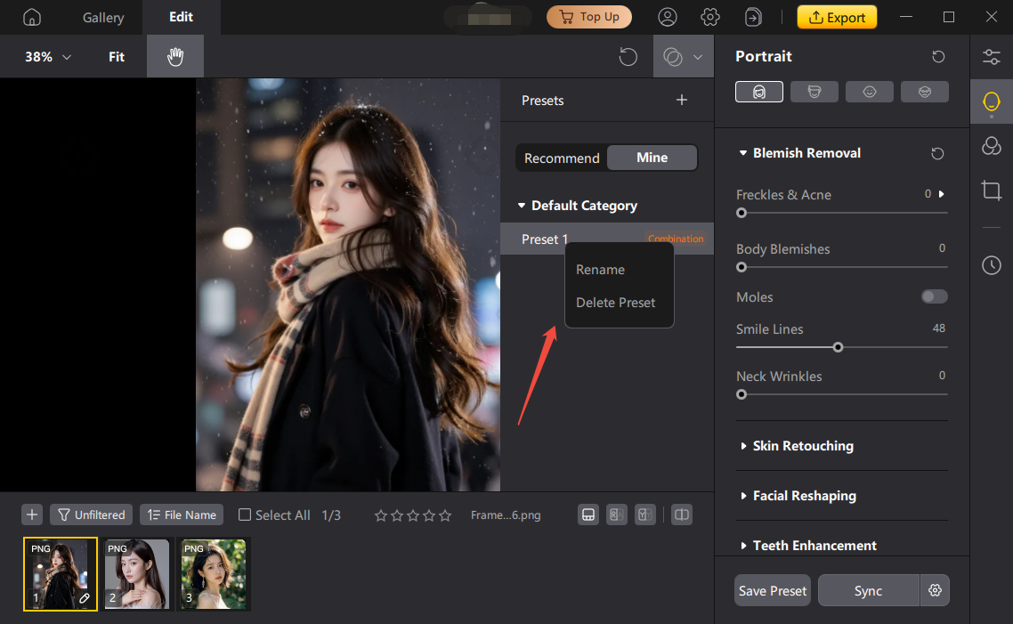This screenshot has width=1013, height=624.
Task: Click the Freckles & Acne slider handle
Action: 742,213
